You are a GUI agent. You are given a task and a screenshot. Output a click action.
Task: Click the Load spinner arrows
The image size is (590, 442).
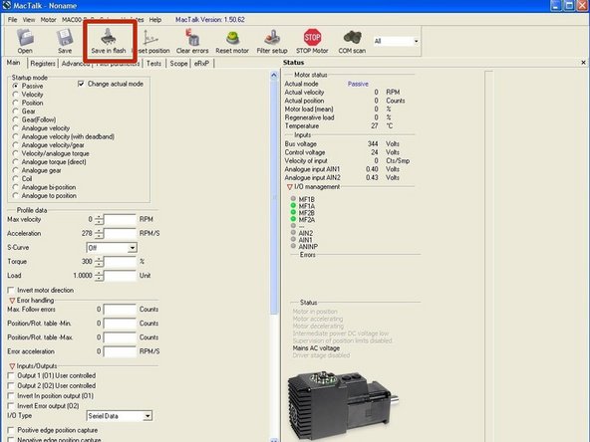coord(99,276)
